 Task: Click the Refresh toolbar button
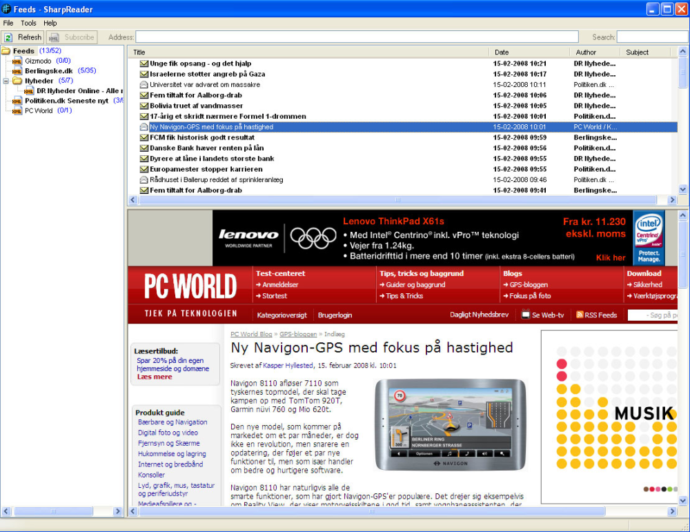click(x=23, y=37)
